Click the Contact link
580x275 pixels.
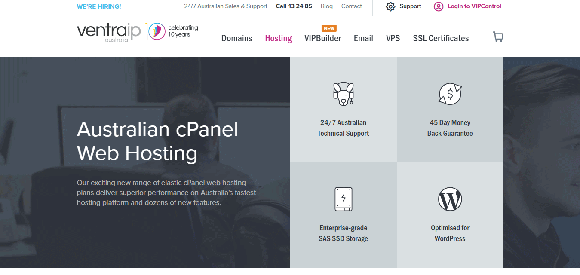[352, 6]
